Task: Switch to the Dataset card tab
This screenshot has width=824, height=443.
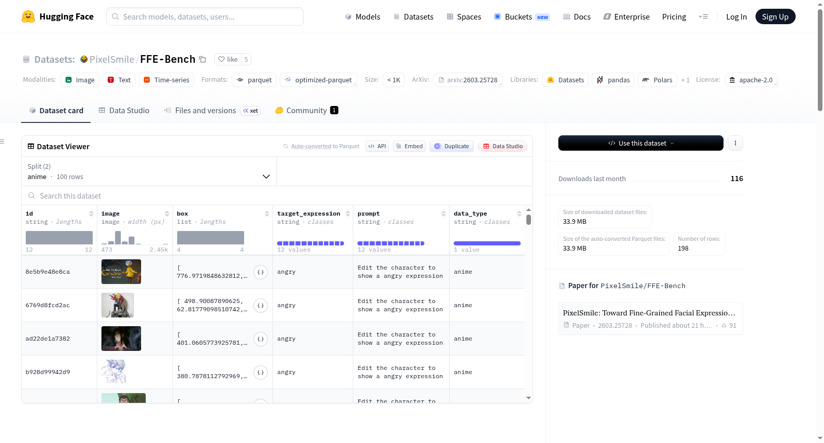Action: tap(56, 111)
